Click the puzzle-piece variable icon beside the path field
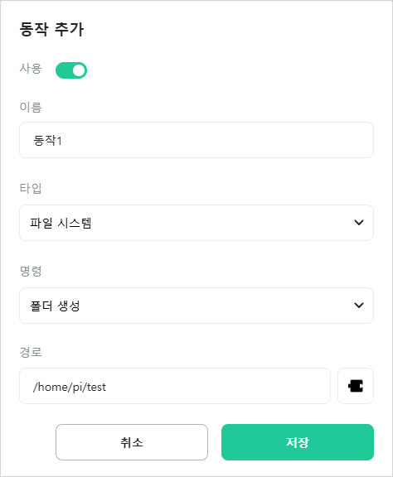The image size is (393, 477). [x=356, y=386]
